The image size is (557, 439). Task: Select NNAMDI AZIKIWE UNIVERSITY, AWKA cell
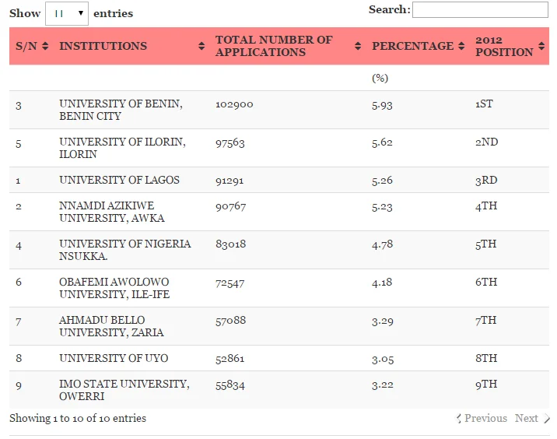[x=111, y=212]
